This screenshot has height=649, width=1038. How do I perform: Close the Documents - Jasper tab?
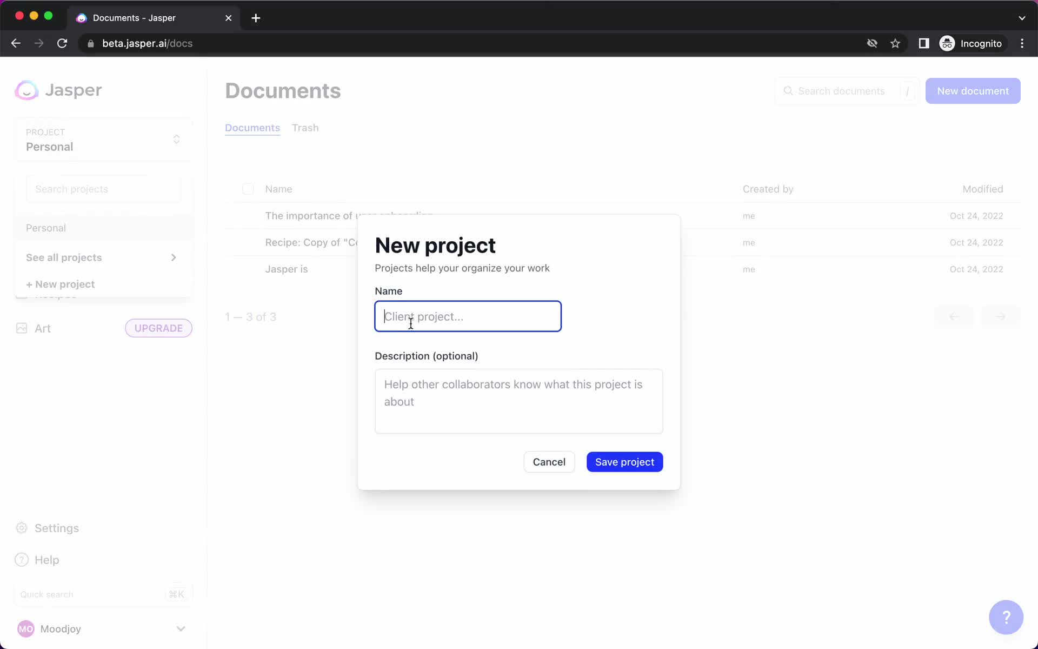[x=229, y=18]
